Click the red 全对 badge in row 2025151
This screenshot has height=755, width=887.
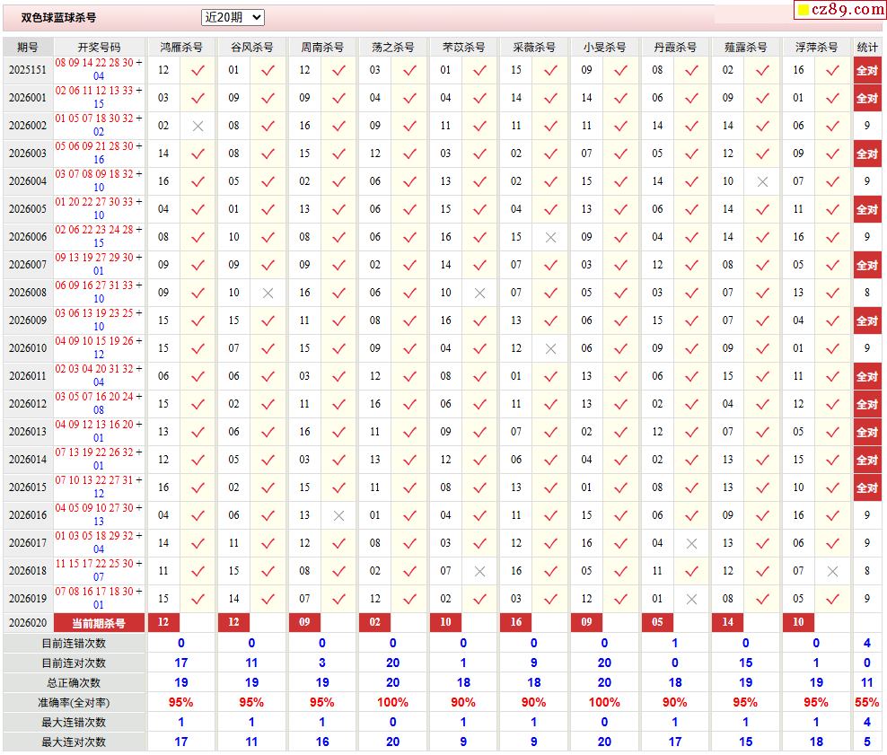tap(866, 70)
